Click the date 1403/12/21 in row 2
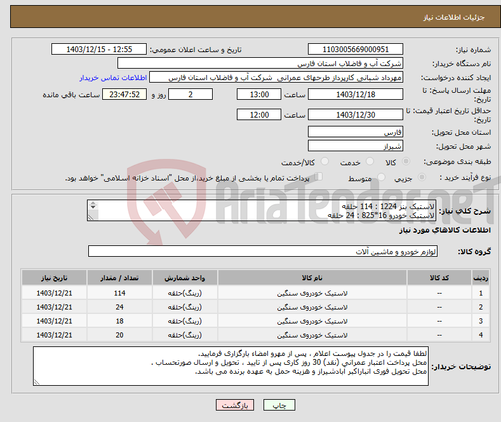 tap(55, 307)
